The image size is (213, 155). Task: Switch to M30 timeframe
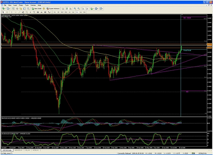[66, 12]
